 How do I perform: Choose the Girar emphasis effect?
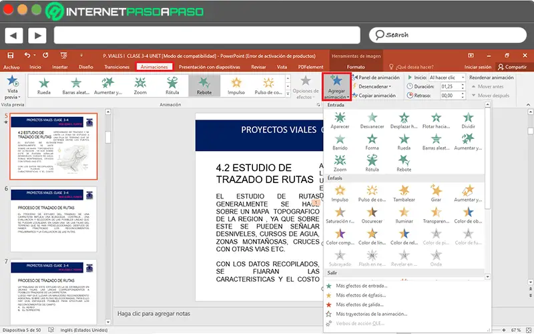point(436,194)
